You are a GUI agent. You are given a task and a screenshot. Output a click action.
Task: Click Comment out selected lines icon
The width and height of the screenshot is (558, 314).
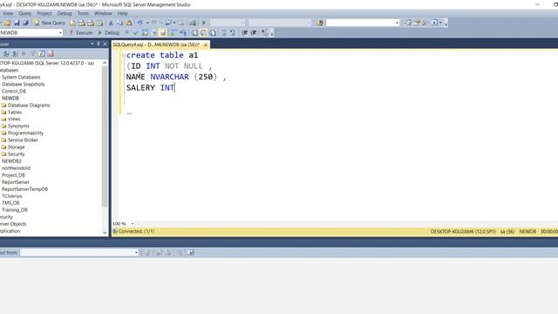224,33
